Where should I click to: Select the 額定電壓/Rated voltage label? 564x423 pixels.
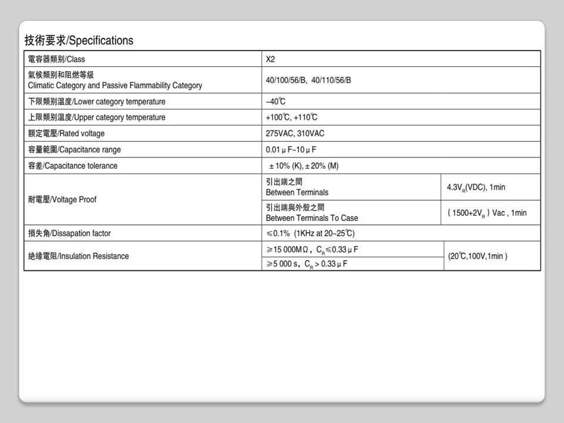click(x=66, y=133)
